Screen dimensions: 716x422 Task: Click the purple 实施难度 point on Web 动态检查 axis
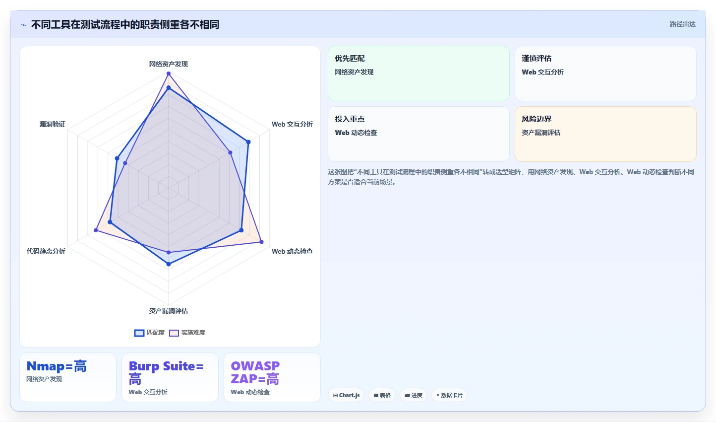pyautogui.click(x=261, y=242)
